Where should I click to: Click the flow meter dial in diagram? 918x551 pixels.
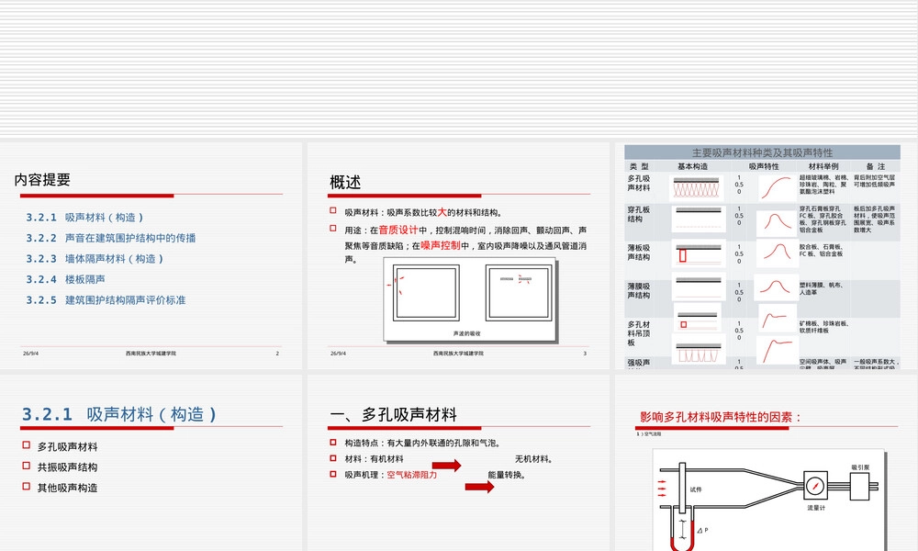[x=815, y=486]
